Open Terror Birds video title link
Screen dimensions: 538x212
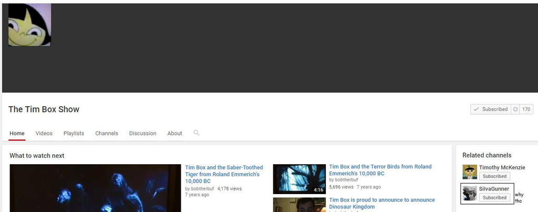coord(380,170)
